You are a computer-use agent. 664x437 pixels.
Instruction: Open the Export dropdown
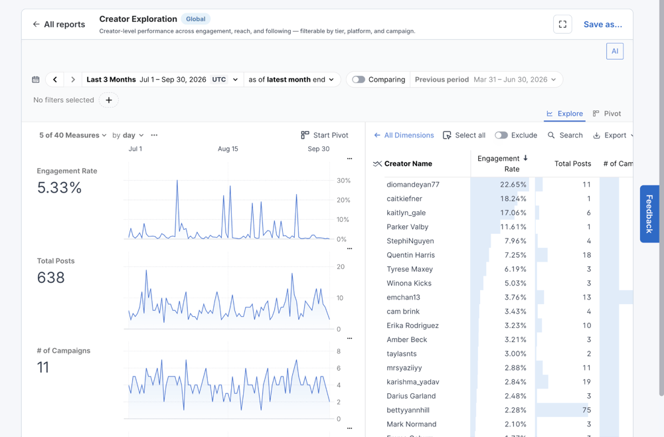613,135
